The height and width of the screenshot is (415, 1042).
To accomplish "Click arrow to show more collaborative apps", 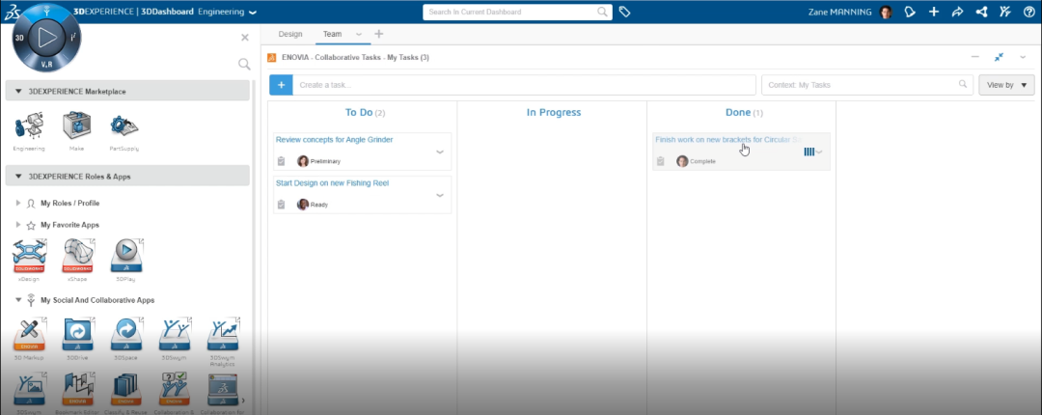I will pyautogui.click(x=242, y=401).
